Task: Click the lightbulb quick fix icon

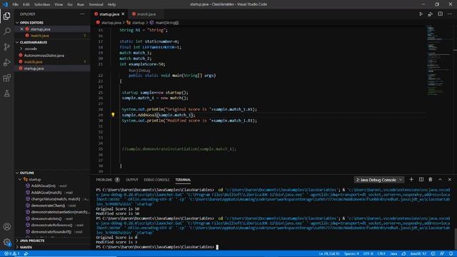Action: point(113,115)
